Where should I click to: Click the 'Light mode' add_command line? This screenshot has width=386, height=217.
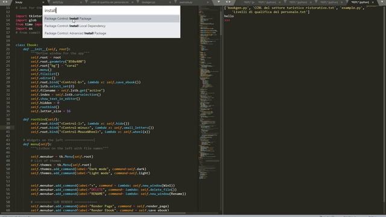[x=90, y=173]
